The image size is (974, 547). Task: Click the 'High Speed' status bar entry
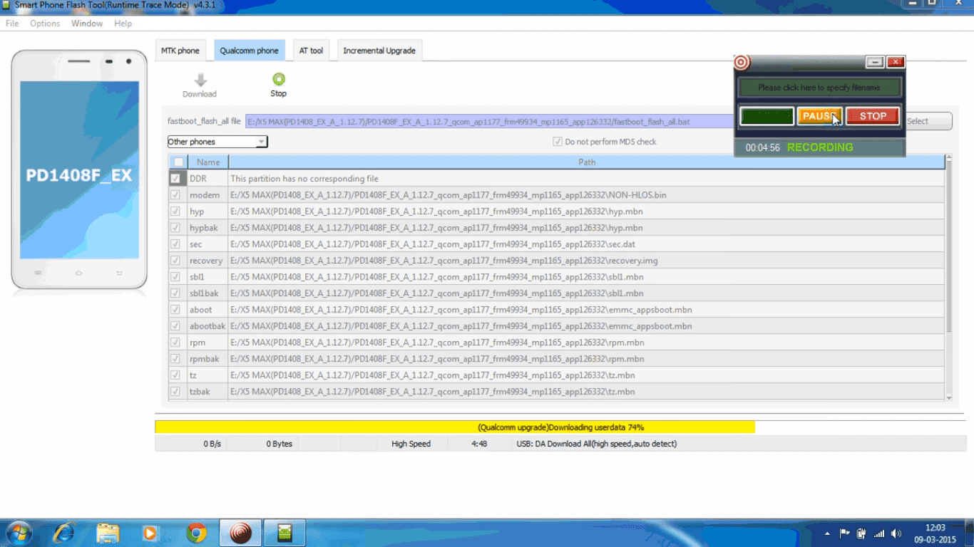(x=411, y=444)
